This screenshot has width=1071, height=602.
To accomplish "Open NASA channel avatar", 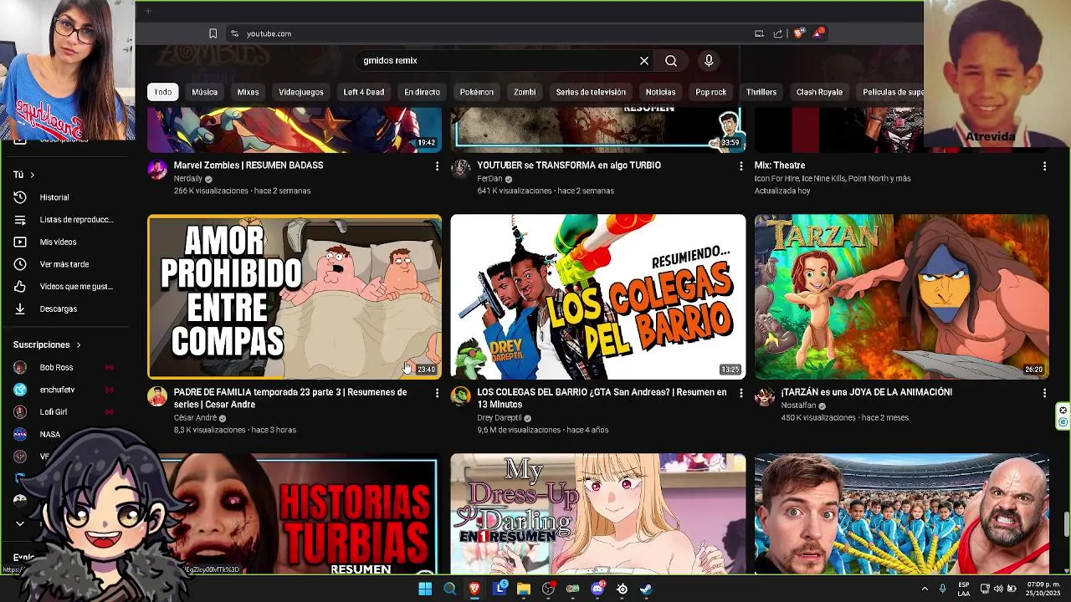I will coord(20,434).
